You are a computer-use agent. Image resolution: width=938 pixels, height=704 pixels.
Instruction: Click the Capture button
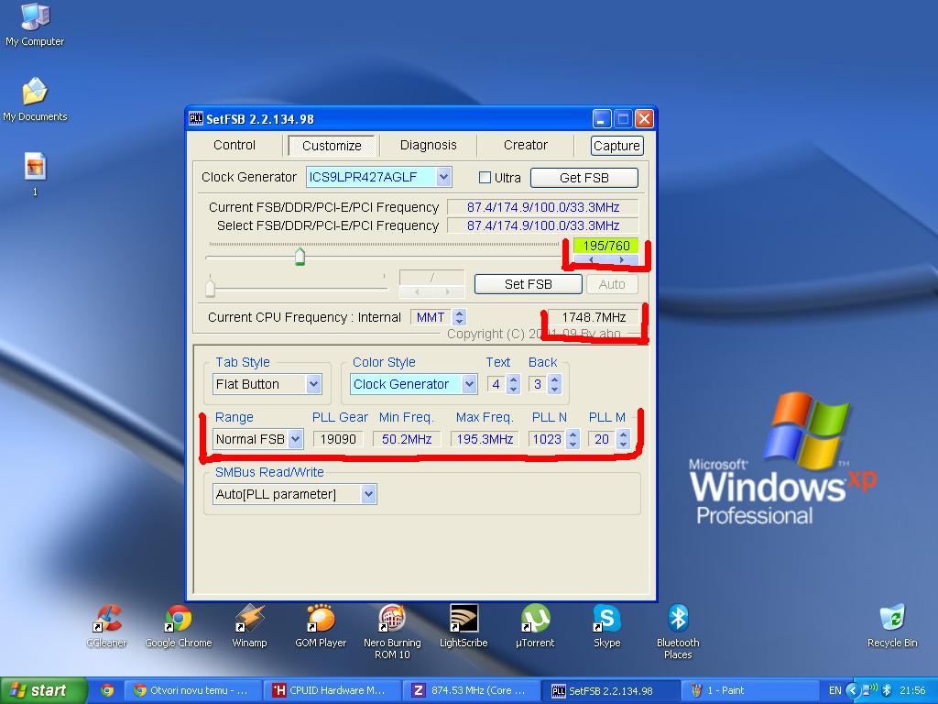click(616, 146)
